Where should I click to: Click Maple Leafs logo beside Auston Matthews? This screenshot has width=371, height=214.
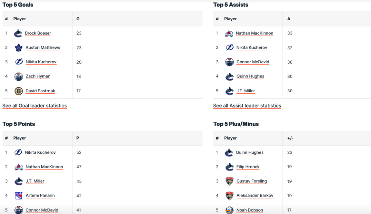pyautogui.click(x=18, y=48)
